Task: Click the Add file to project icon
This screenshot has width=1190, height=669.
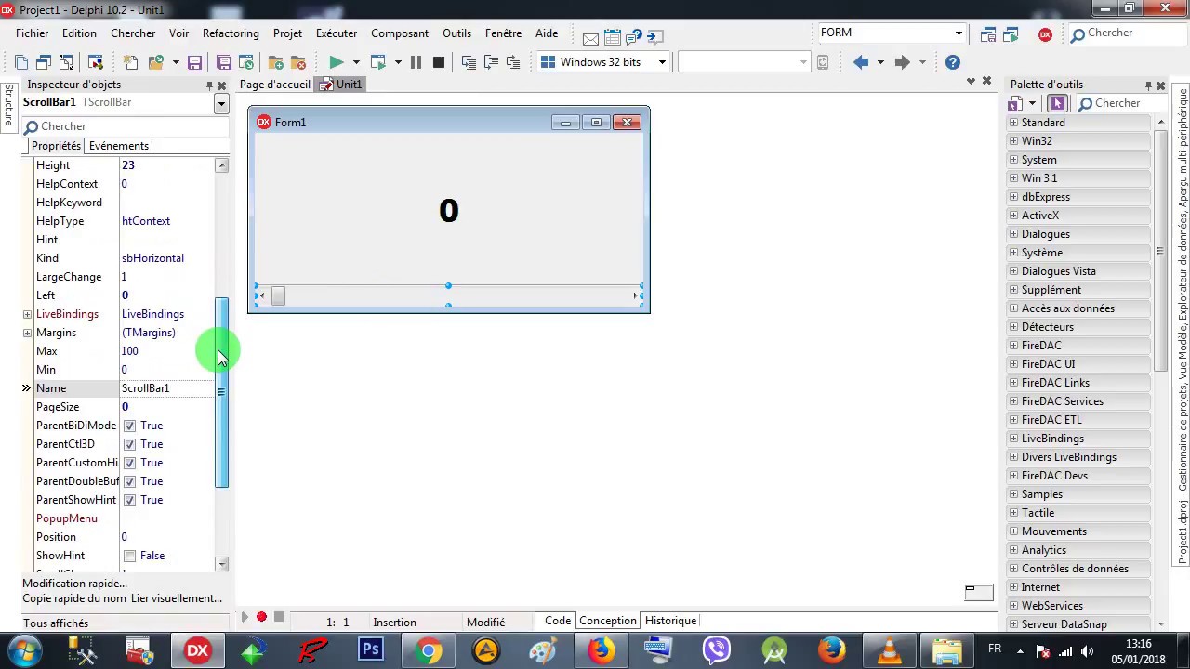Action: (276, 62)
